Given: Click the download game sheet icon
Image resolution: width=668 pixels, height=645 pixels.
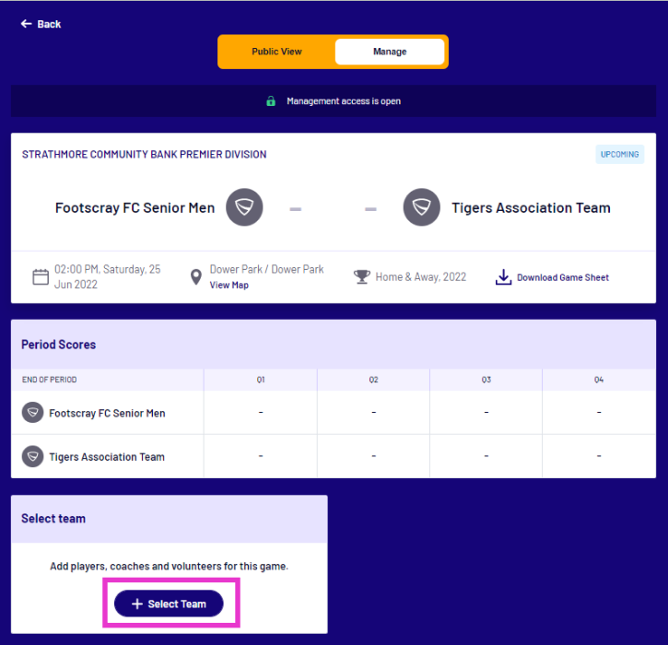Looking at the screenshot, I should point(503,277).
